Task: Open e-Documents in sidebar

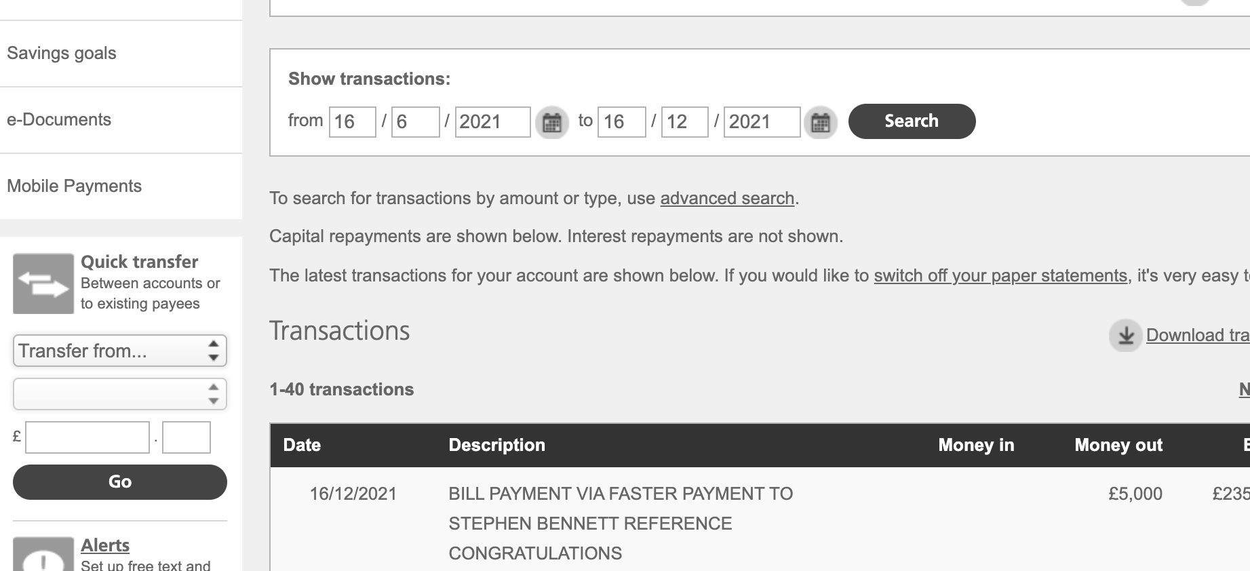Action: pos(59,120)
